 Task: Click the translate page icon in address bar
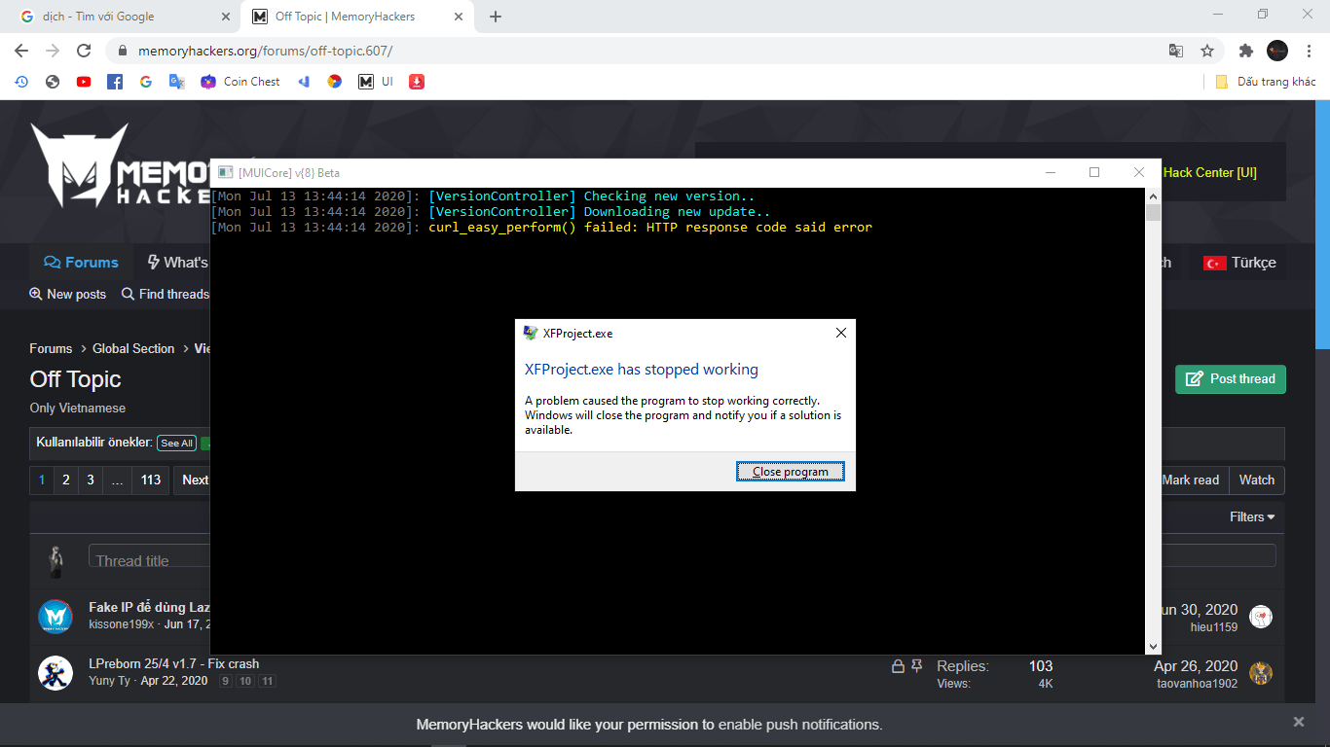tap(1176, 51)
